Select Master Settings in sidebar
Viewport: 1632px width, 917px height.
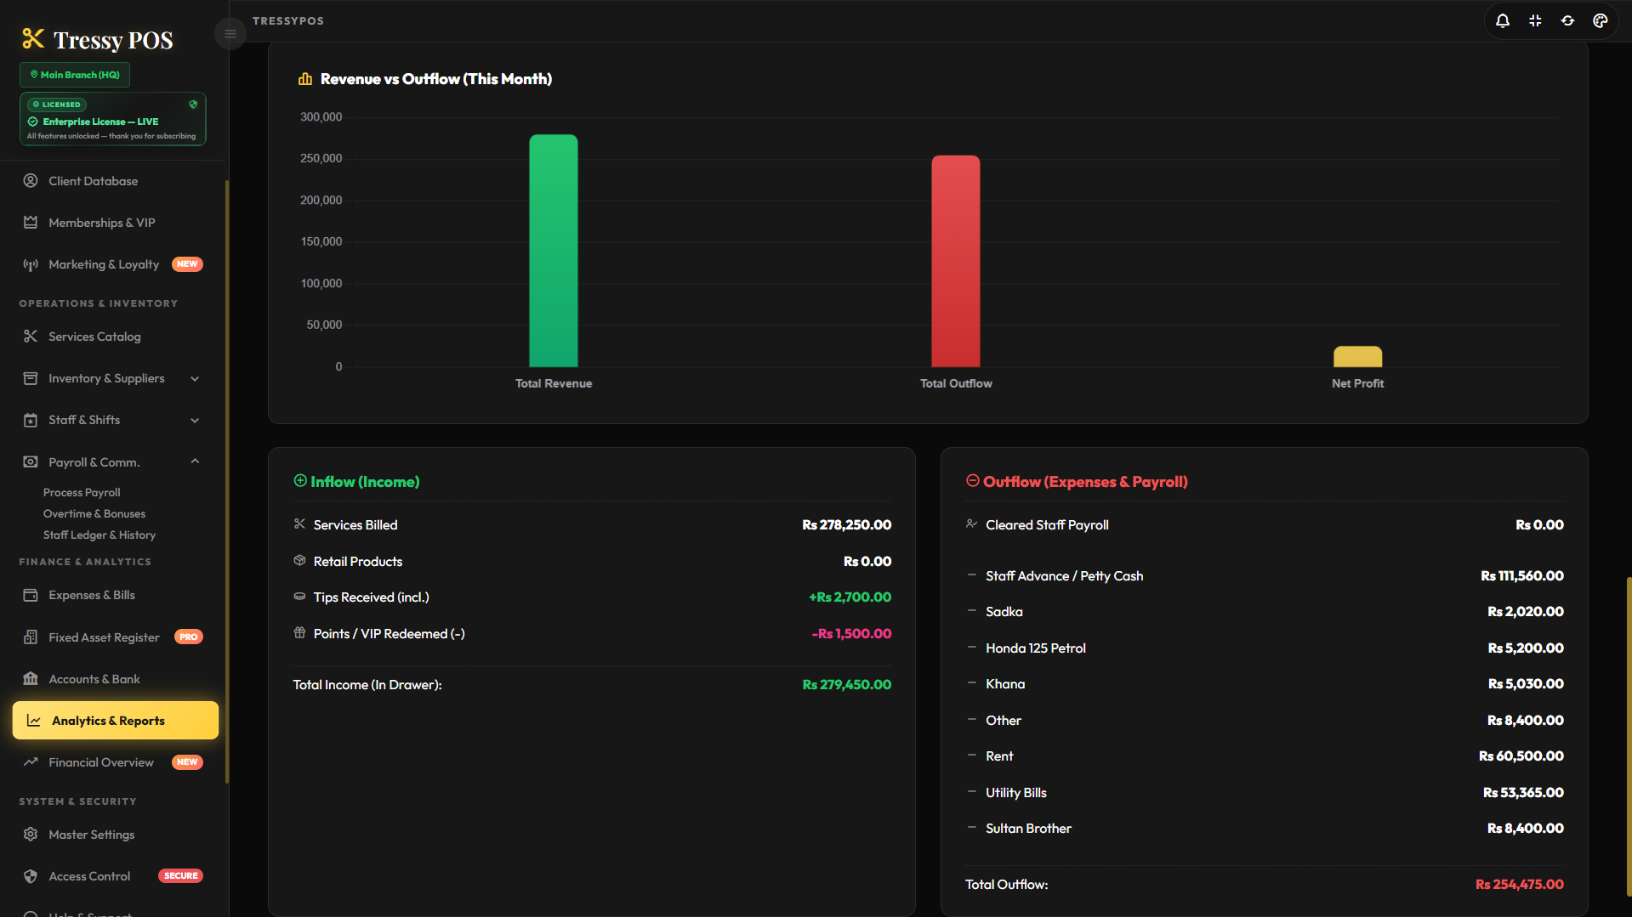click(x=116, y=835)
